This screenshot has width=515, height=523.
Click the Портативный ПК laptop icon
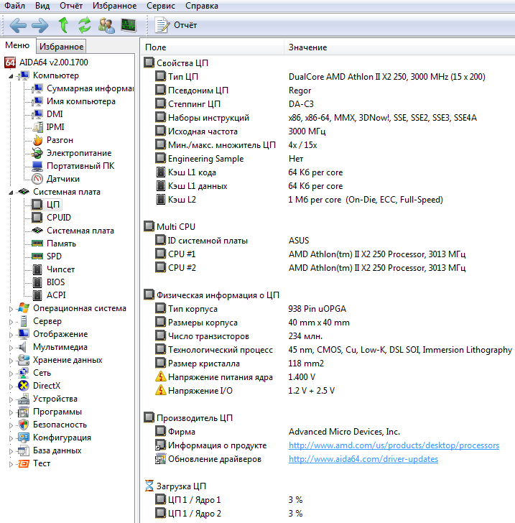tap(37, 166)
